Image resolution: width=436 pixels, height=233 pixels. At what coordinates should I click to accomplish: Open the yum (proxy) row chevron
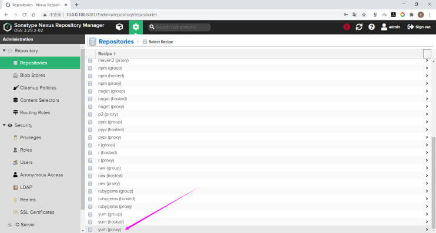pos(427,229)
